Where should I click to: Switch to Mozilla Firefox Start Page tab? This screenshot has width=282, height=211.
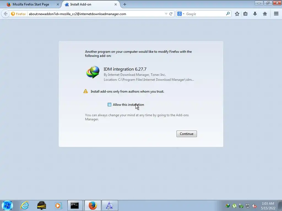[x=31, y=4]
